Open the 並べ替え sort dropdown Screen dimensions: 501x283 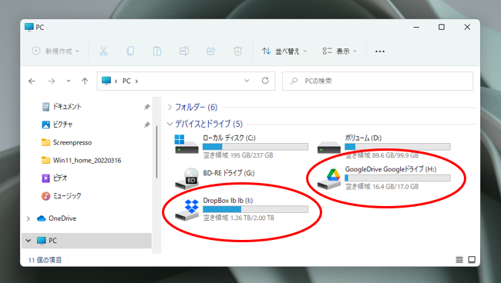[284, 52]
